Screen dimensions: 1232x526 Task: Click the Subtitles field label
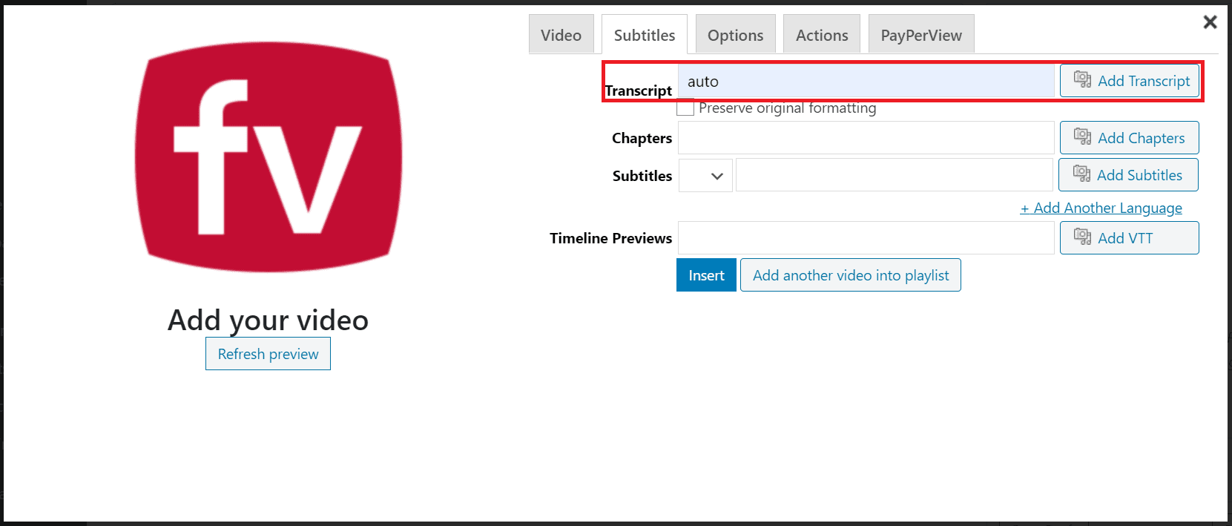click(x=642, y=176)
